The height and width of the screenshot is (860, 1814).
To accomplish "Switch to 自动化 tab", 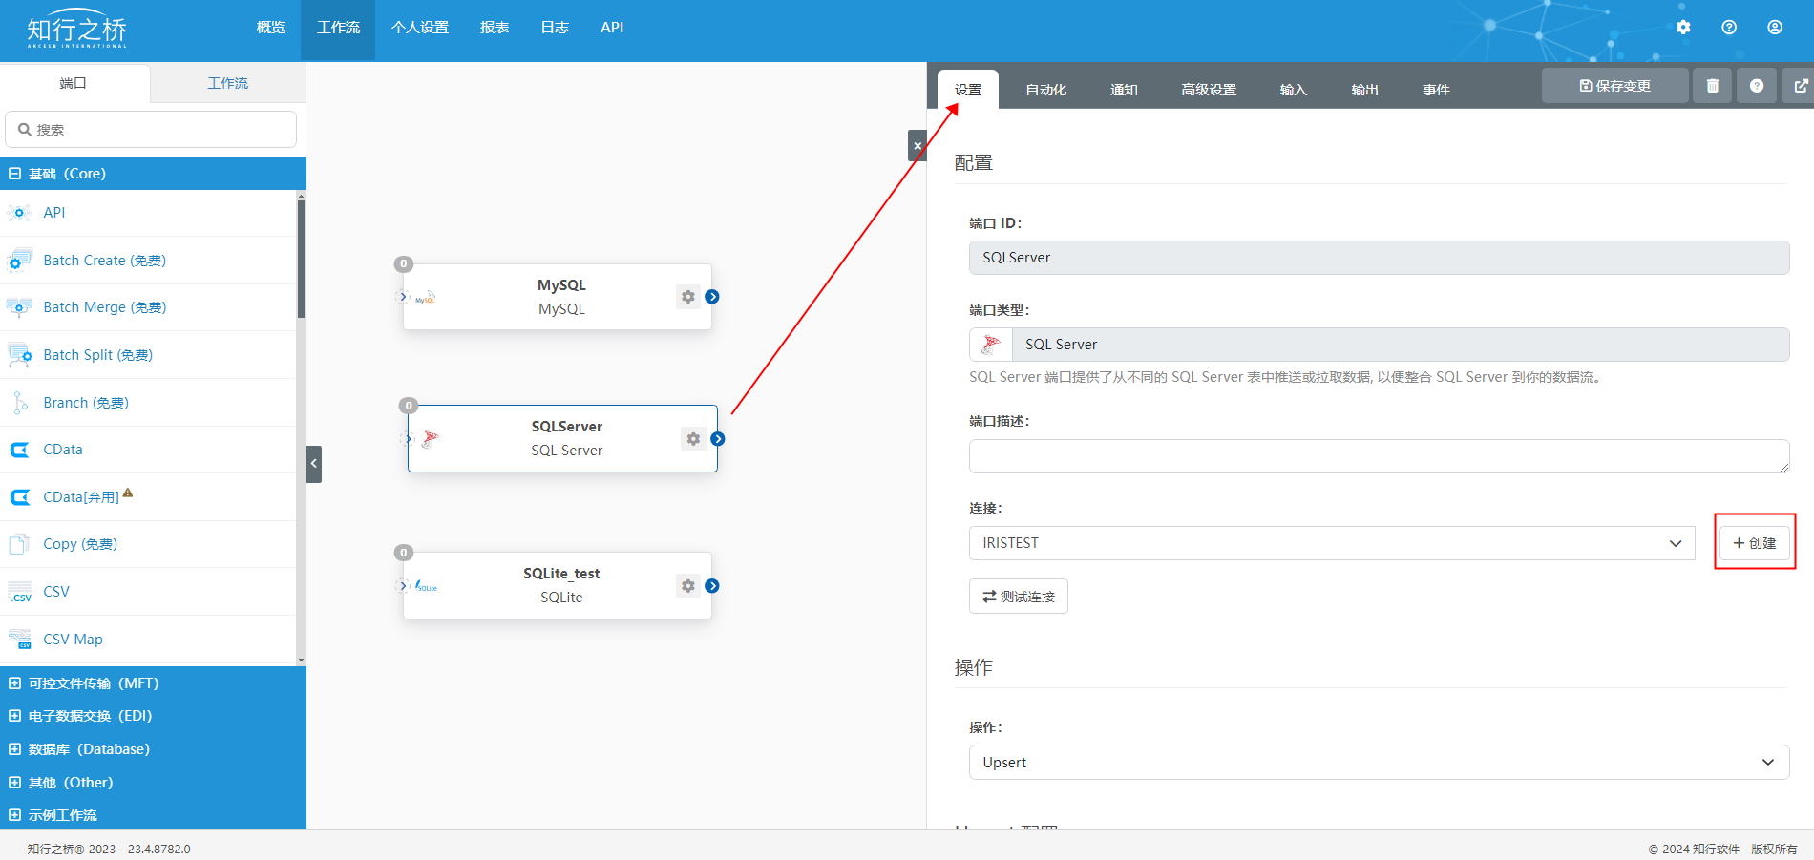I will [x=1046, y=90].
